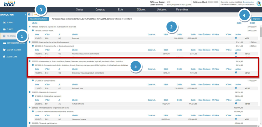Screen dimensions: 262x127
Task: Click entry number jb28
Action: click(47, 38)
